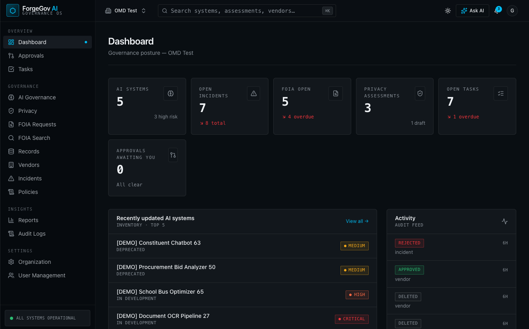The image size is (529, 329).
Task: Open the [DEMO] School Bus Optimizer 65 row
Action: click(243, 295)
